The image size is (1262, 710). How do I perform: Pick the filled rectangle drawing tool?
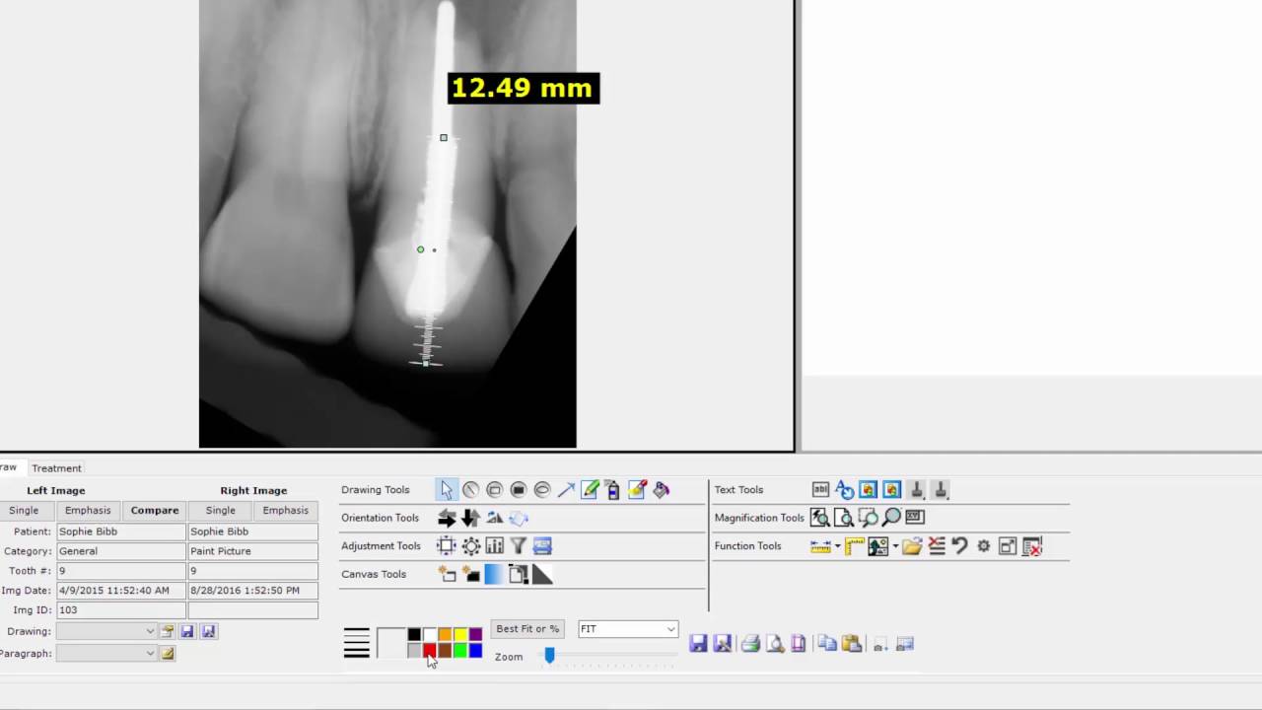click(518, 490)
